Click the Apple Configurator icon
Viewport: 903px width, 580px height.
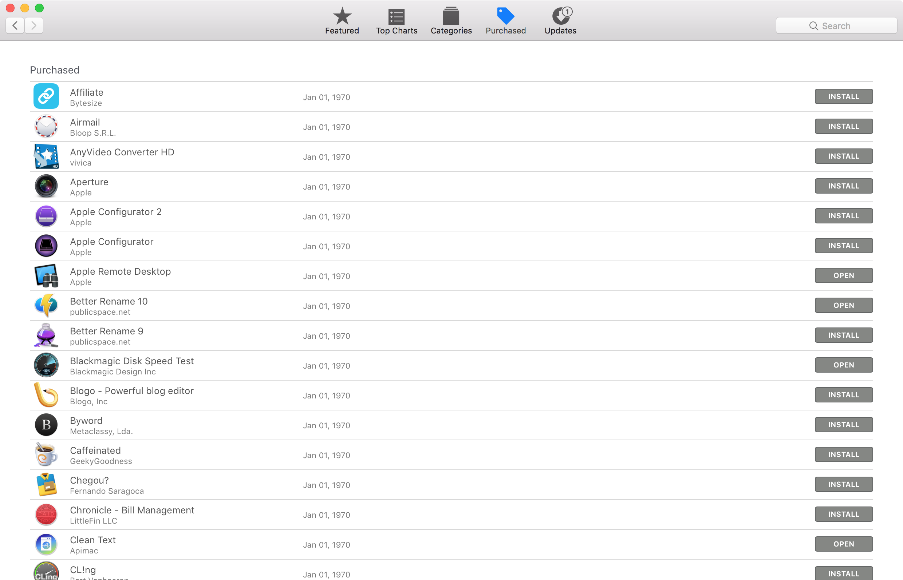click(46, 246)
